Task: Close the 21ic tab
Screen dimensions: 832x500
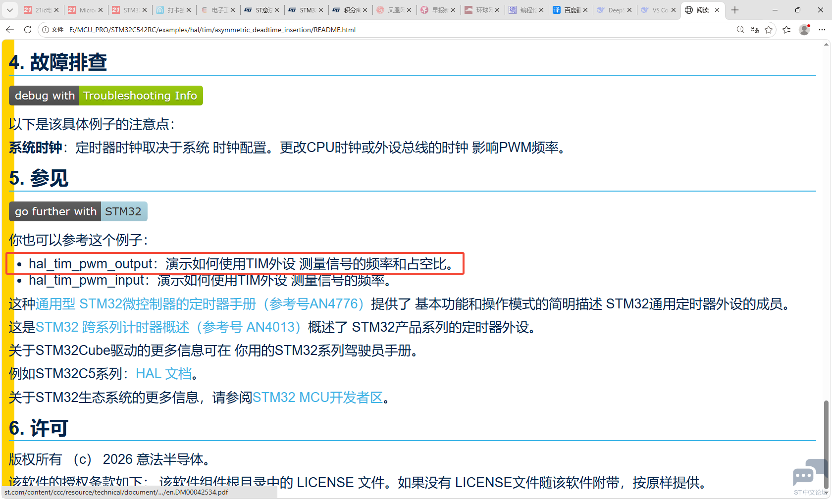Action: [x=56, y=10]
